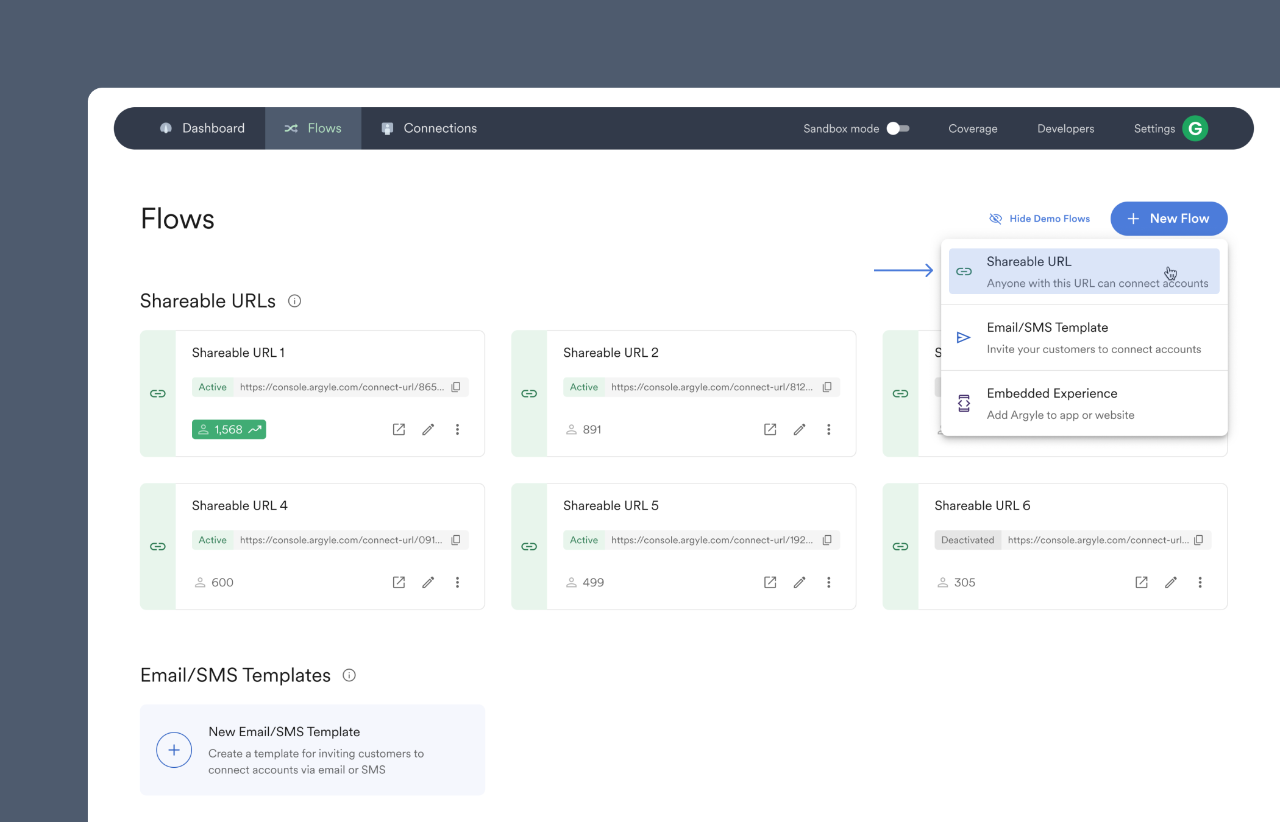Click the New Flow button
The height and width of the screenshot is (822, 1280).
1168,219
